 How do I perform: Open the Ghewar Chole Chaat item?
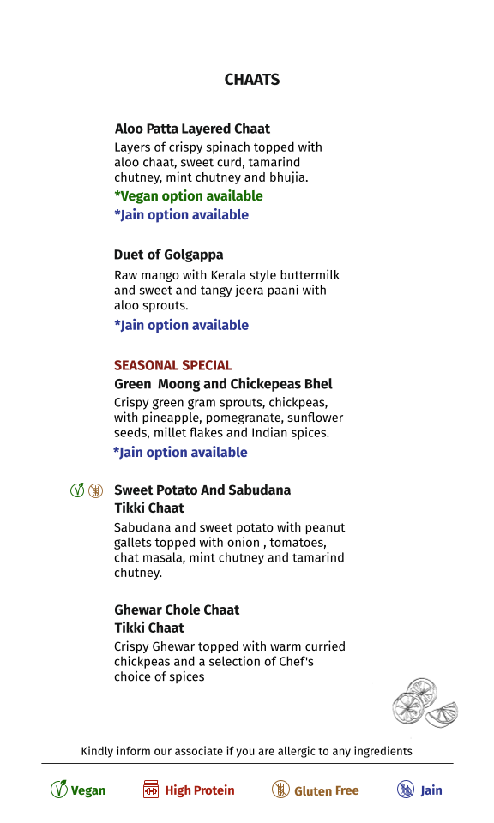pyautogui.click(x=177, y=610)
